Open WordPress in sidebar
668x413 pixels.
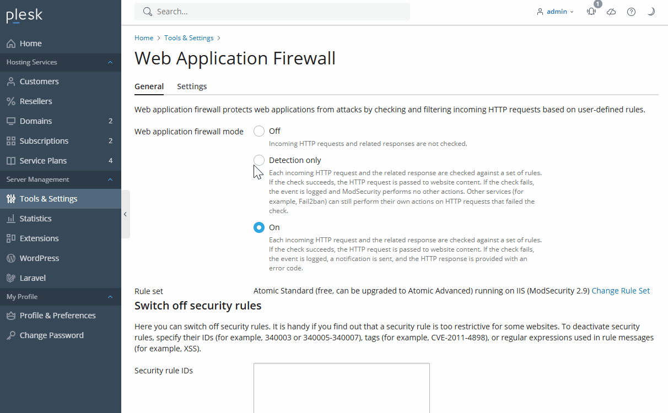tap(61, 258)
